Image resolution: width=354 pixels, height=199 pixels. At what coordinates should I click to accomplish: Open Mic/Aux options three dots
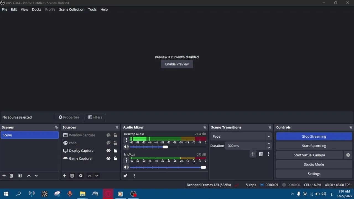[x=126, y=160]
